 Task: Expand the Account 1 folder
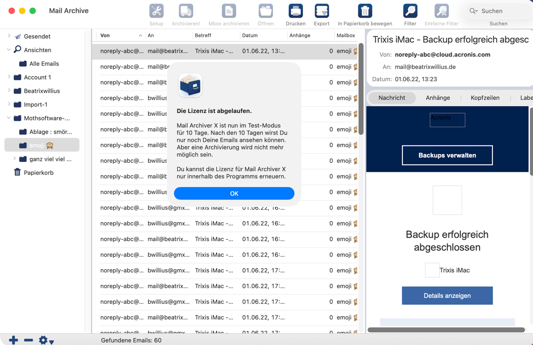(9, 77)
